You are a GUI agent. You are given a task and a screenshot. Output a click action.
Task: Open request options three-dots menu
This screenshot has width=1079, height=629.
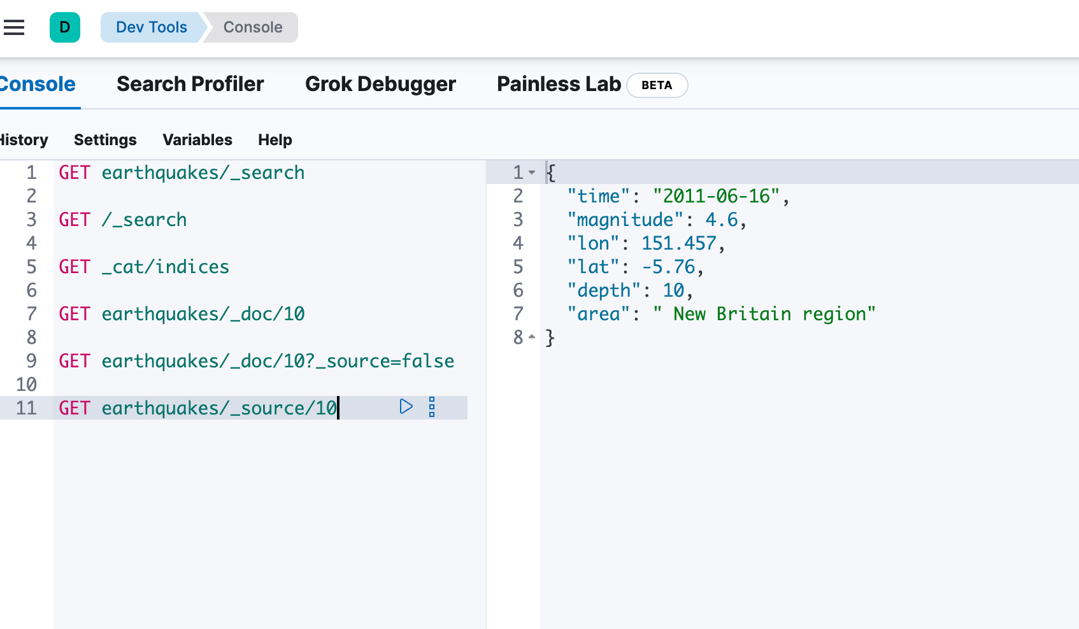(x=432, y=407)
